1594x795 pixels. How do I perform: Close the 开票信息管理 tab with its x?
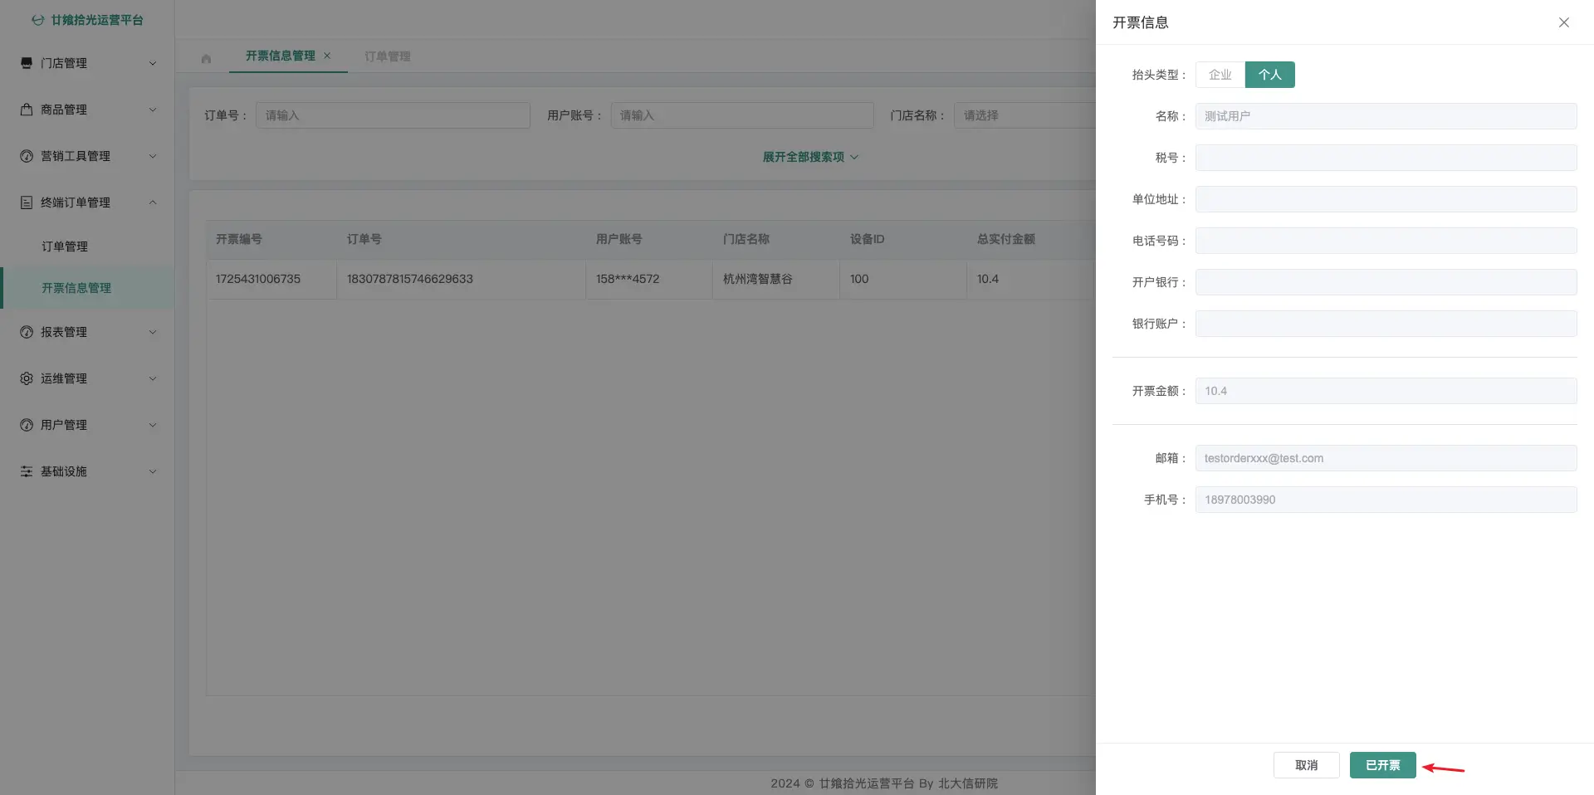coord(327,56)
